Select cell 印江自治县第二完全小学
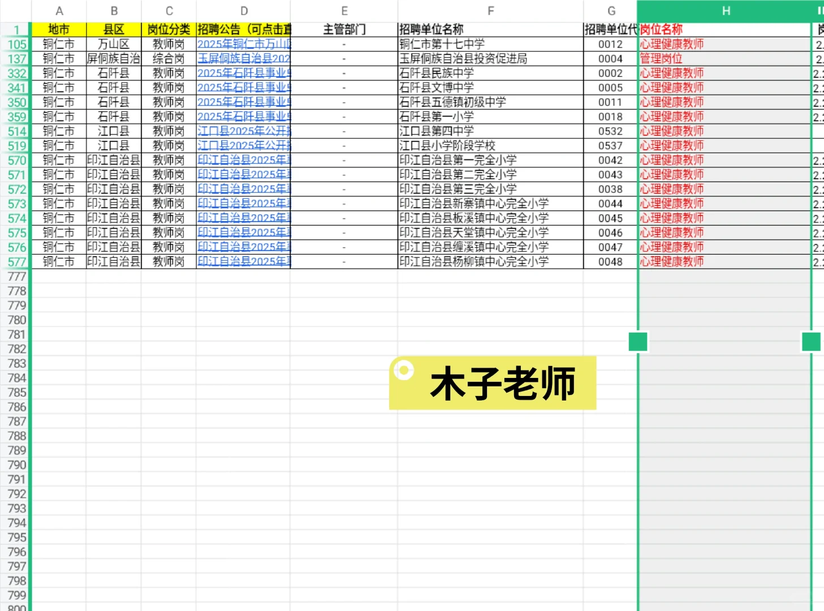Image resolution: width=824 pixels, height=611 pixels. (490, 175)
